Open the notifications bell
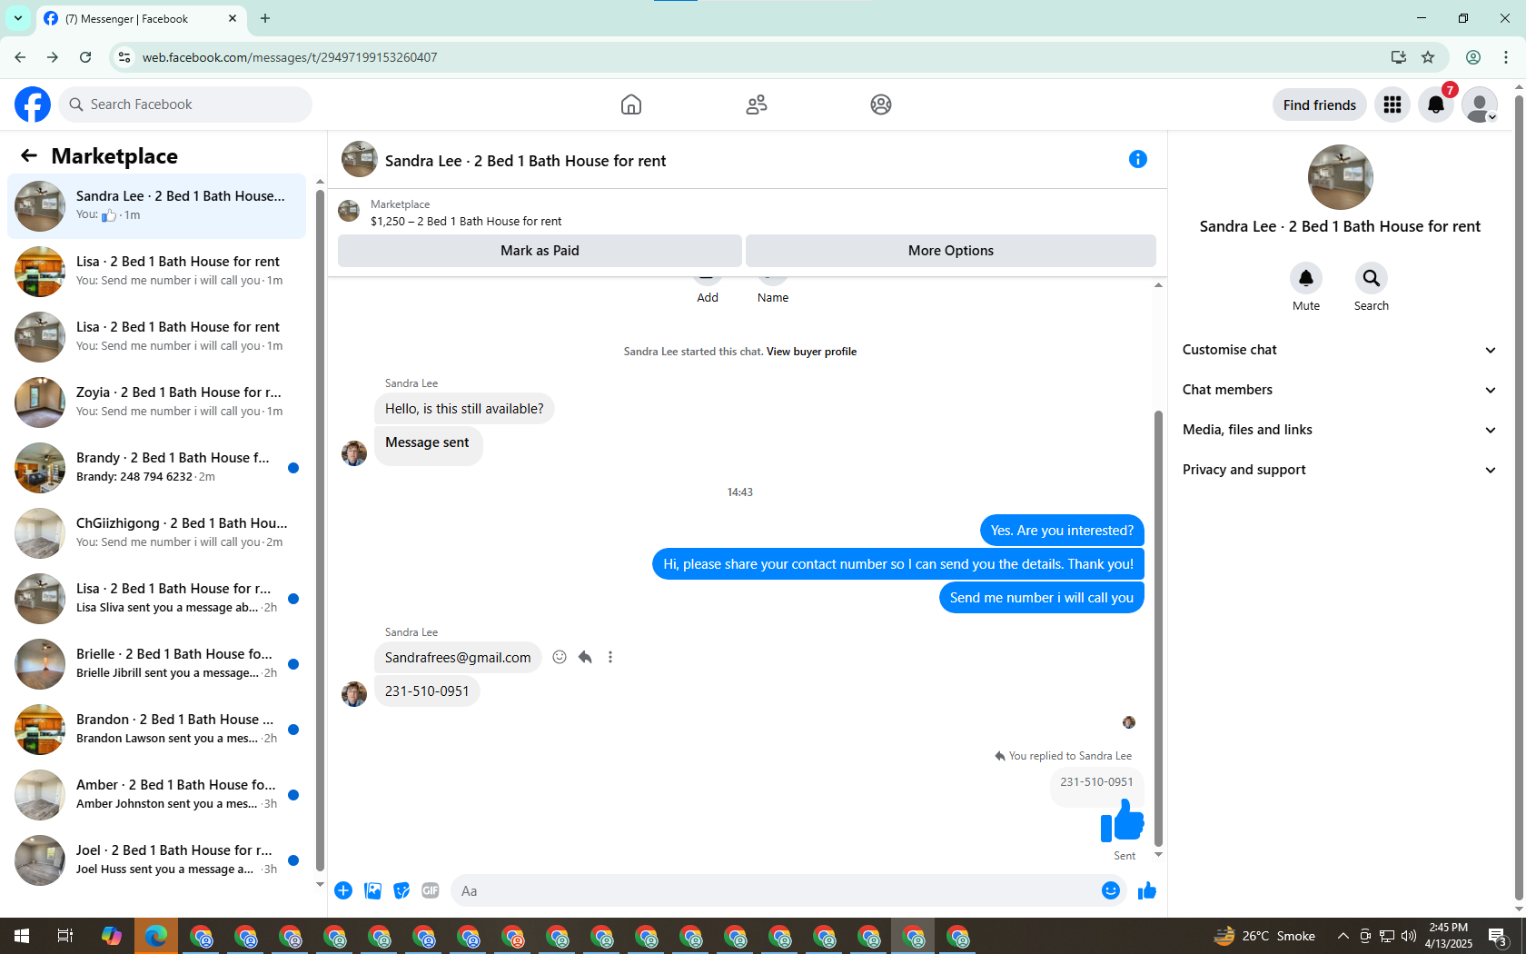Screen dimensions: 1526x954 pos(1436,104)
